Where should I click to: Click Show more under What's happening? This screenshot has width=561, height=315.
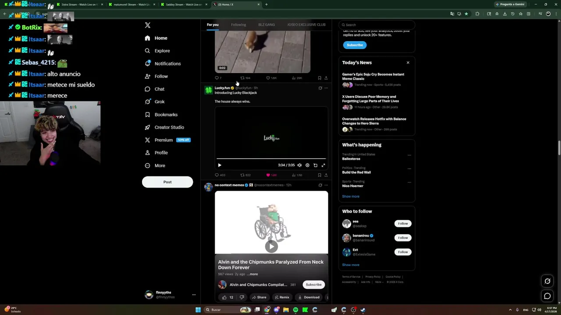point(351,196)
